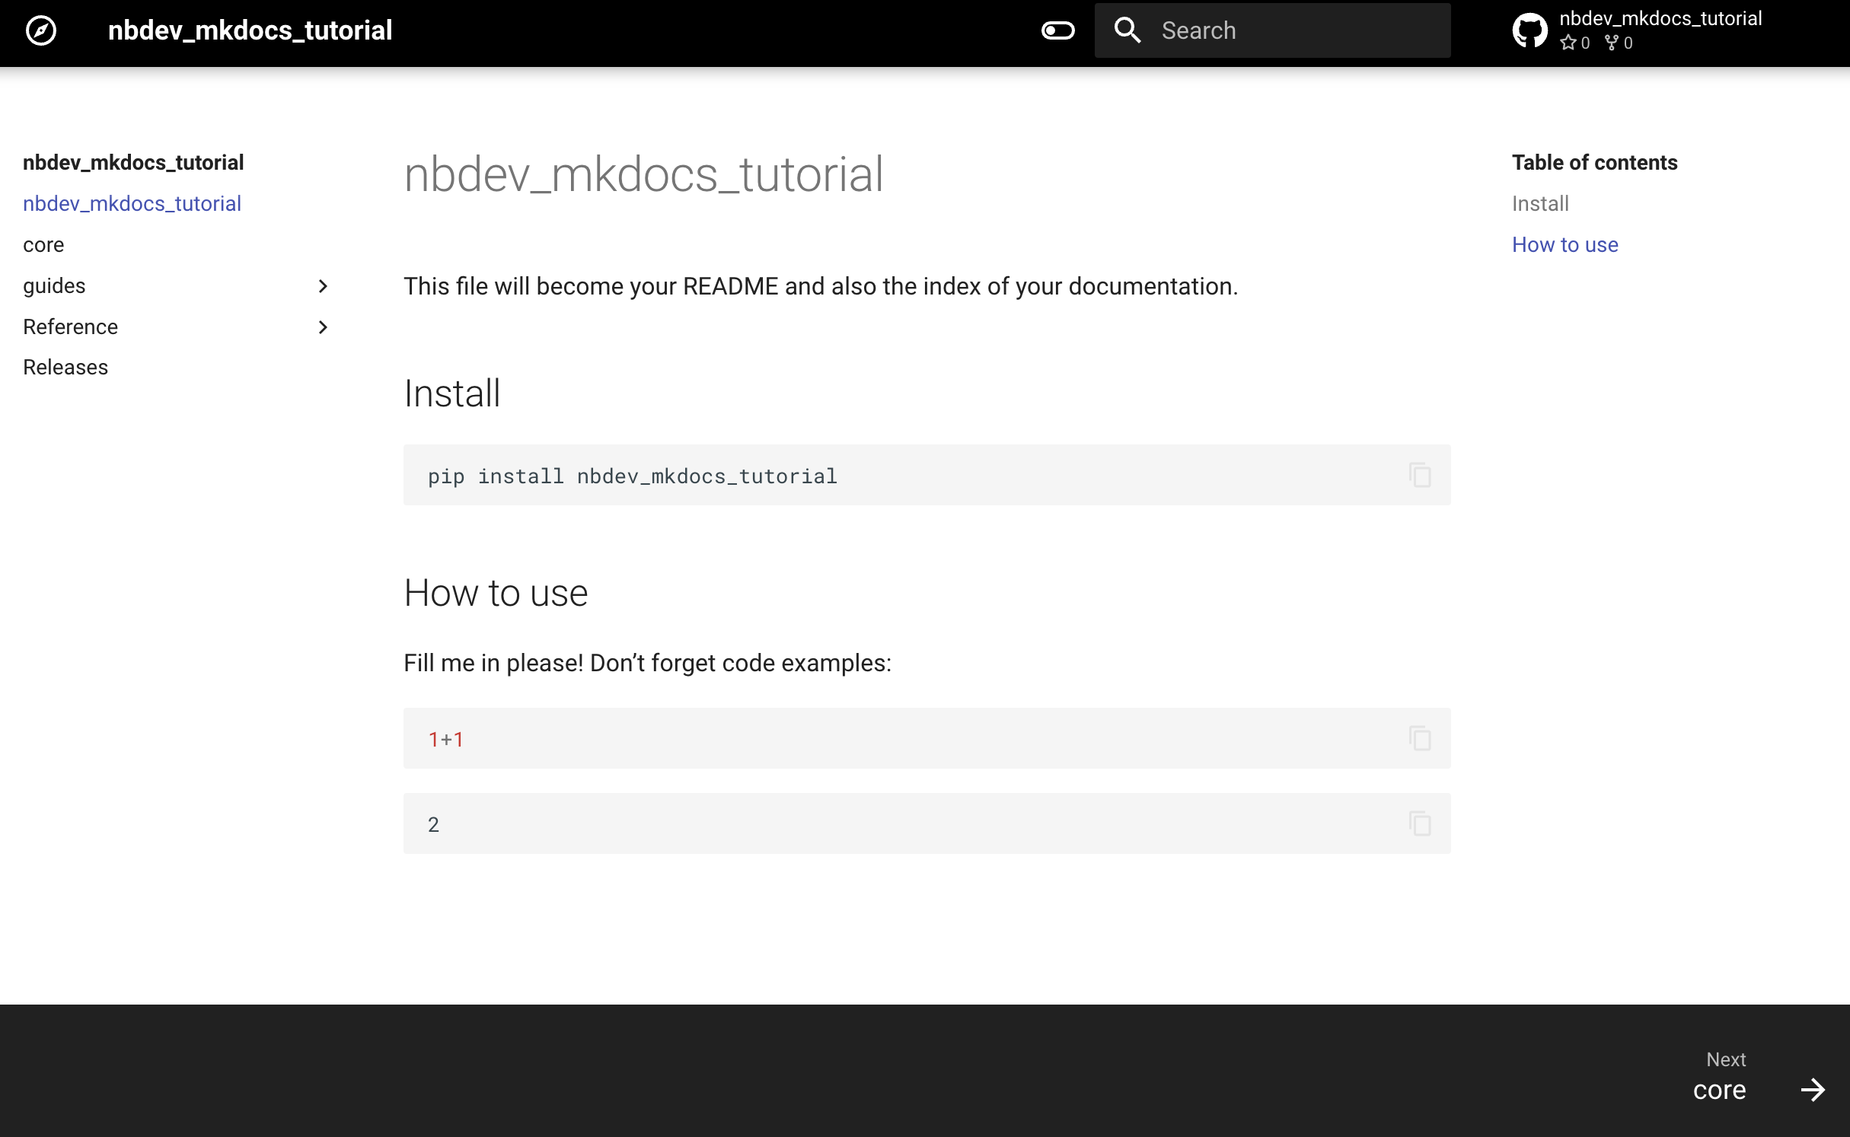Copy the pip install command
Image resolution: width=1850 pixels, height=1137 pixels.
1420,475
